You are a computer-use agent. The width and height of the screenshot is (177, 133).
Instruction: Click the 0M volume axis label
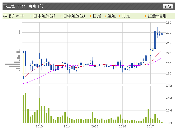click(170, 123)
